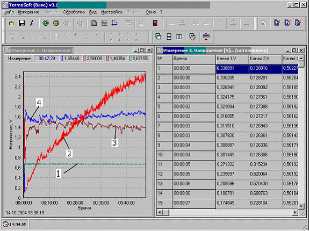Viewport: 309px width, 231px height.
Task: Click the table's vertical scrollbar thumb
Action: (301, 64)
